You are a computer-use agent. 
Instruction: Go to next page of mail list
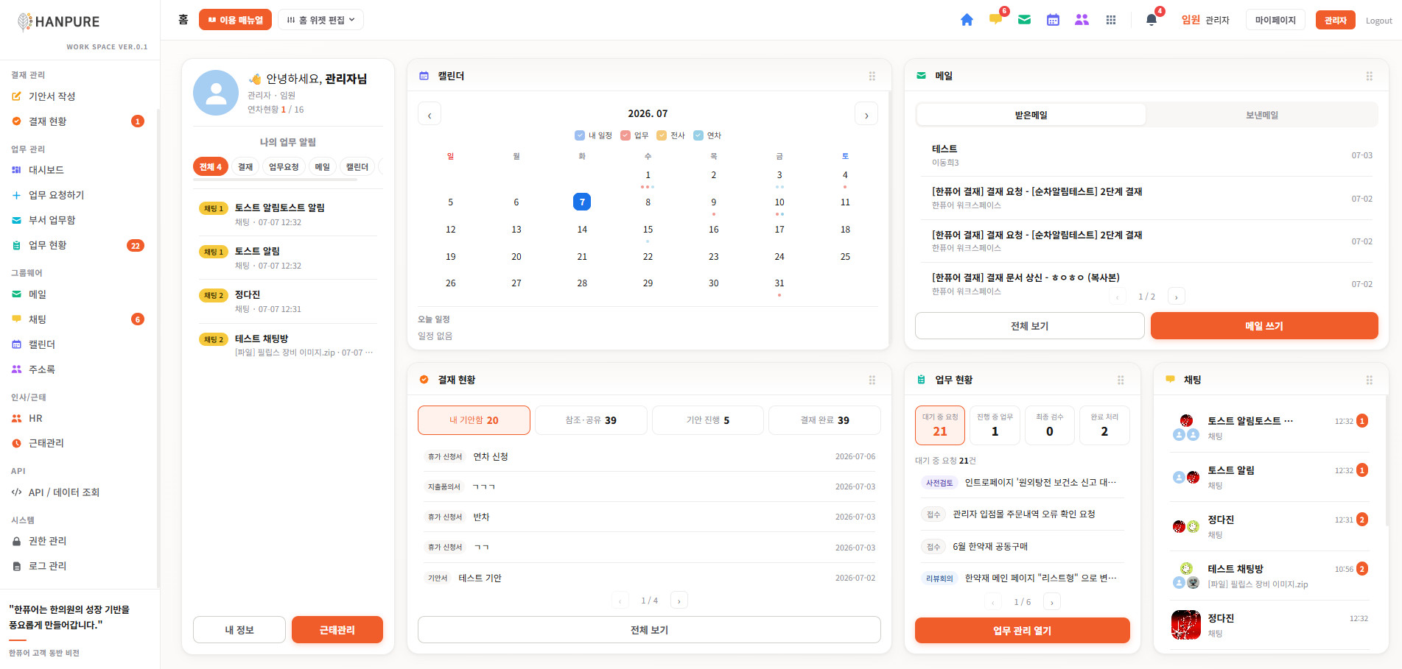(1177, 297)
